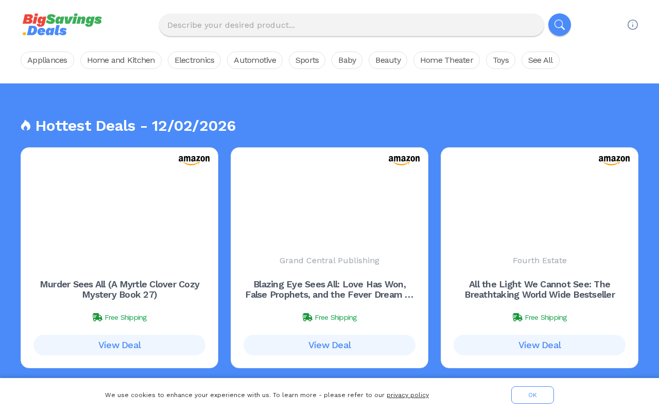Browse the Home Theater category
Viewport: 659px width, 412px height.
coord(446,60)
